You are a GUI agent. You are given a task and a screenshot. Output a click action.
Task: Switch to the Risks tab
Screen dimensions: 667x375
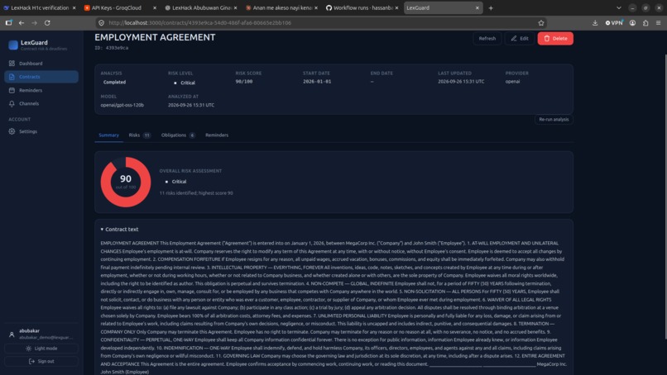tap(140, 135)
